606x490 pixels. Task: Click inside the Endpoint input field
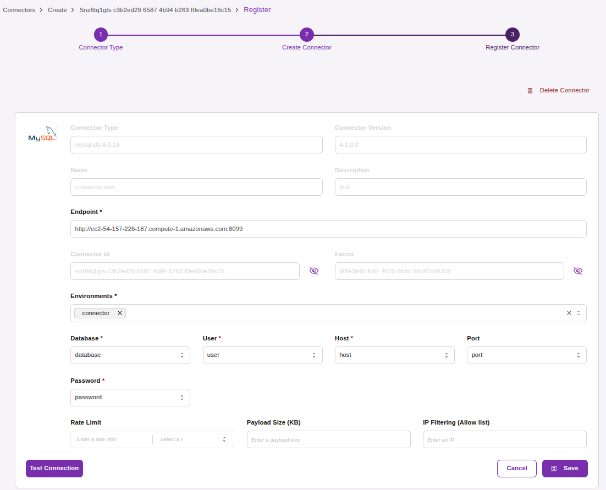[x=328, y=228]
